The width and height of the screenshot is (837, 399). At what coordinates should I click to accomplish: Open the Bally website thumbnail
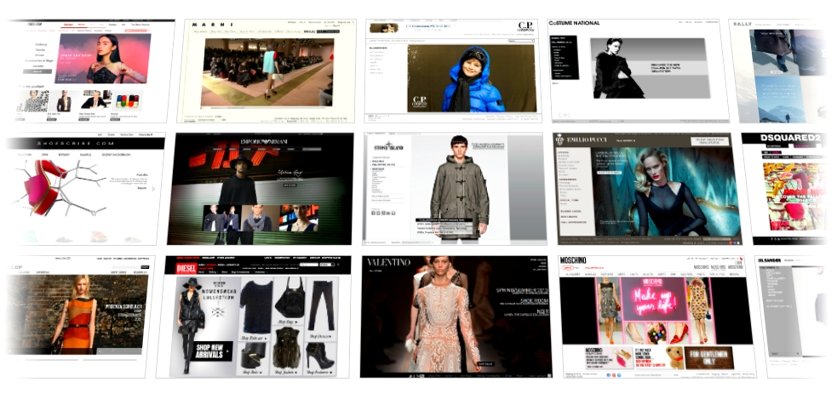(x=778, y=71)
